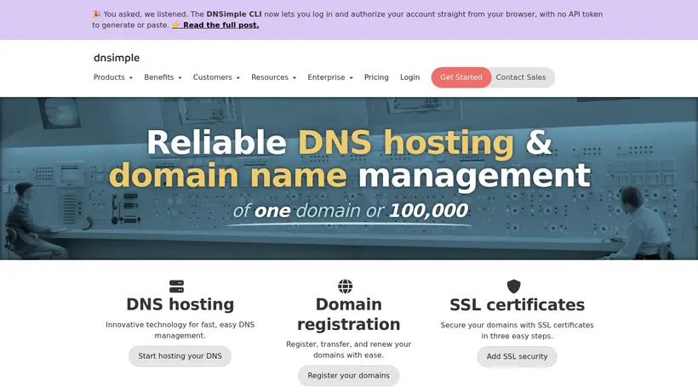698x392 pixels.
Task: Click the text 'of one domain or 100,000'
Action: (351, 211)
